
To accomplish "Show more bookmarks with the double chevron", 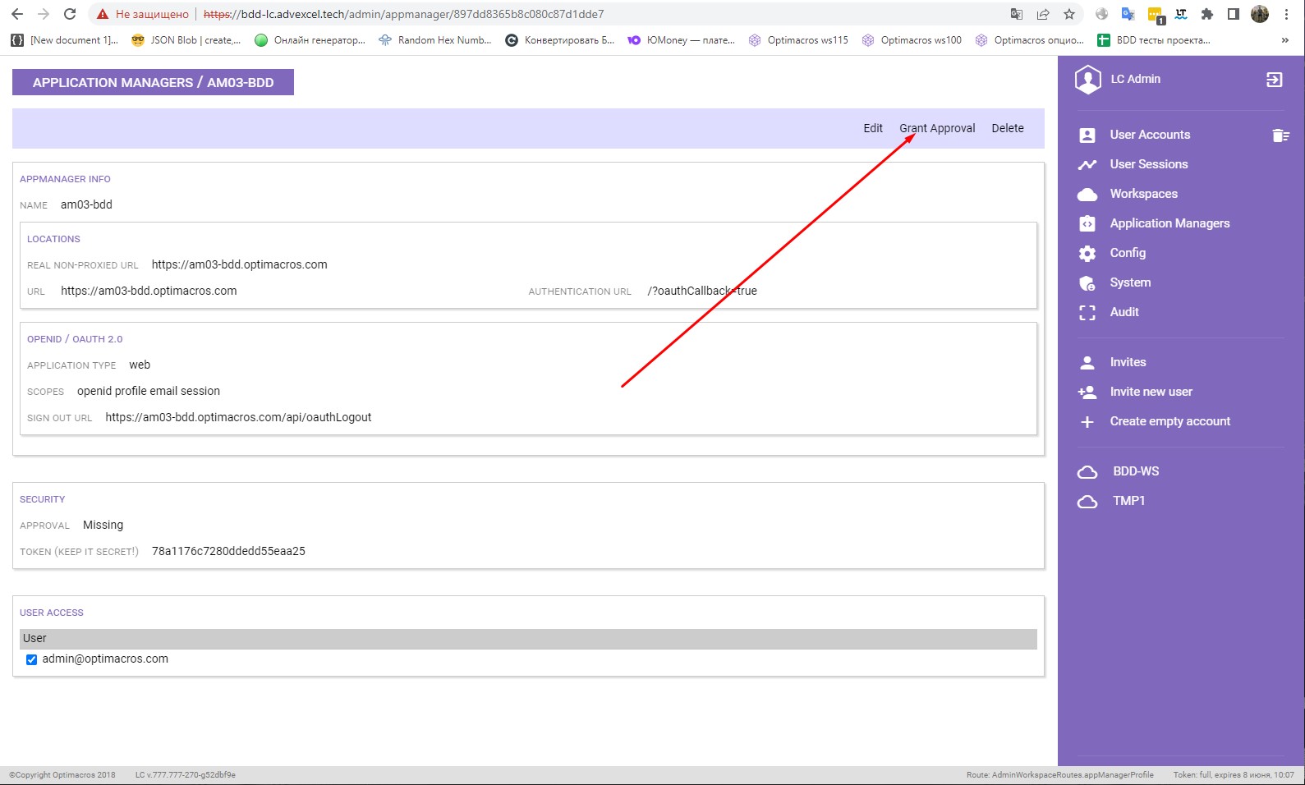I will click(1284, 39).
